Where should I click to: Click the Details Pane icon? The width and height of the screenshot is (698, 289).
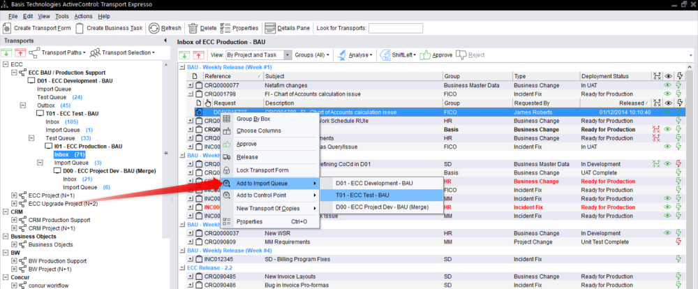pos(270,28)
